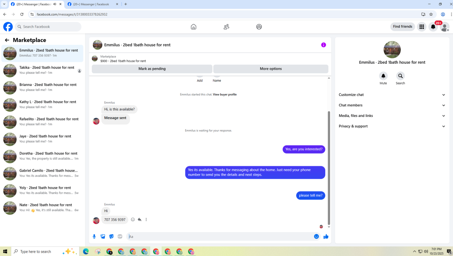
Task: Bookmark this page with star icon
Action: click(x=431, y=14)
